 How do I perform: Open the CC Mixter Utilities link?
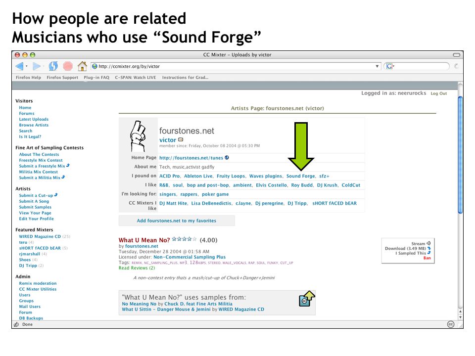[x=38, y=289]
